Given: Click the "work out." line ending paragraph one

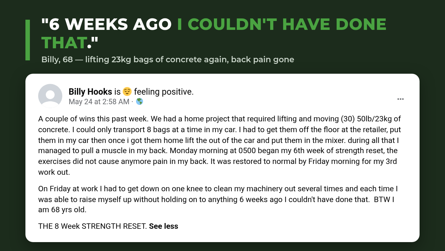Looking at the screenshot, I should click(54, 172).
